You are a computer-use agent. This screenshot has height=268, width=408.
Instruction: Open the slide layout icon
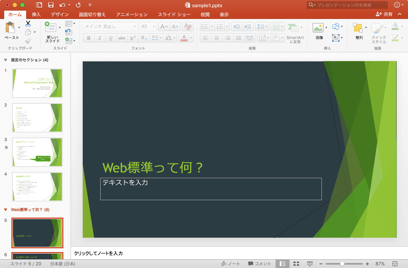tap(69, 24)
